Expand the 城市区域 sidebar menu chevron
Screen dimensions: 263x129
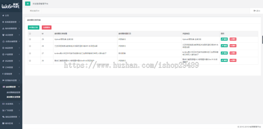click(19, 123)
